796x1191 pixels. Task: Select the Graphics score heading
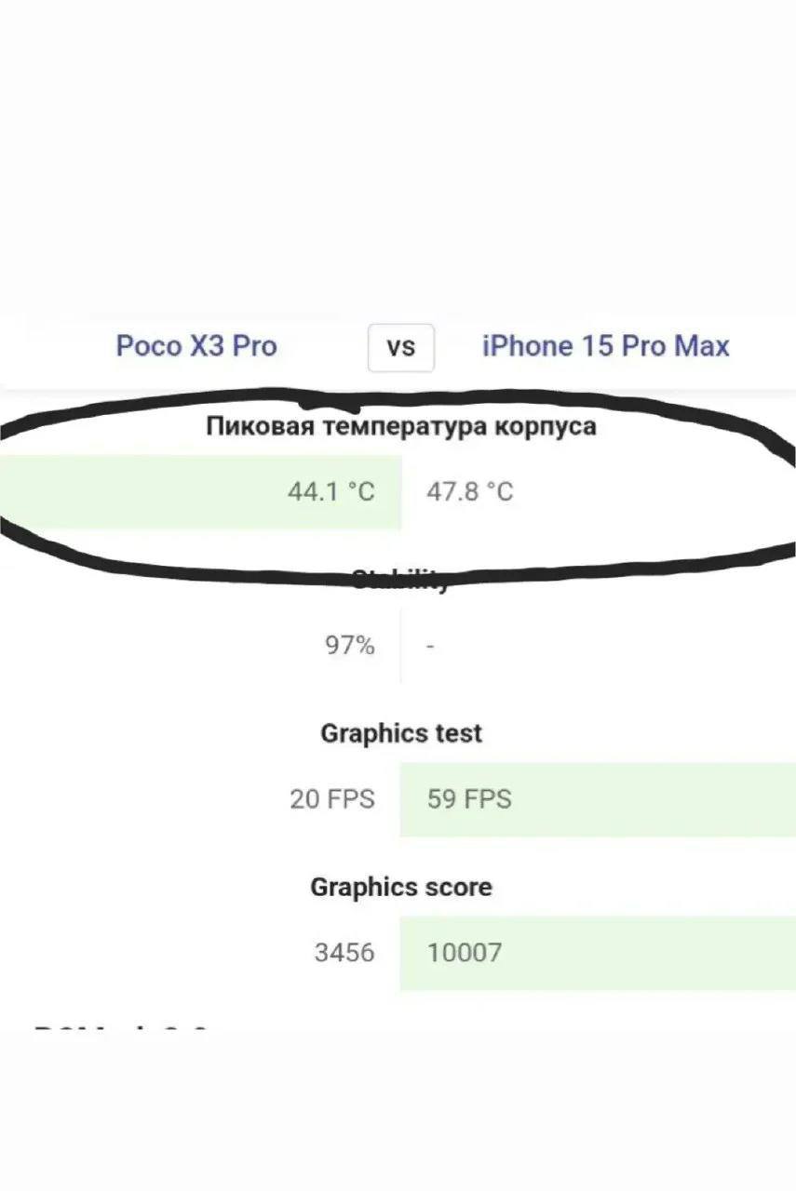(401, 887)
